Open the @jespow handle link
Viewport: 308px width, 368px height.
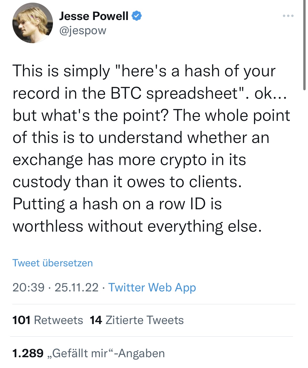tap(83, 31)
